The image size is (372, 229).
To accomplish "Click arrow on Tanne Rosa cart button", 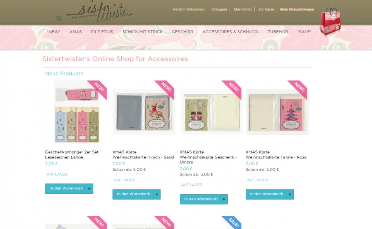I will click(290, 194).
